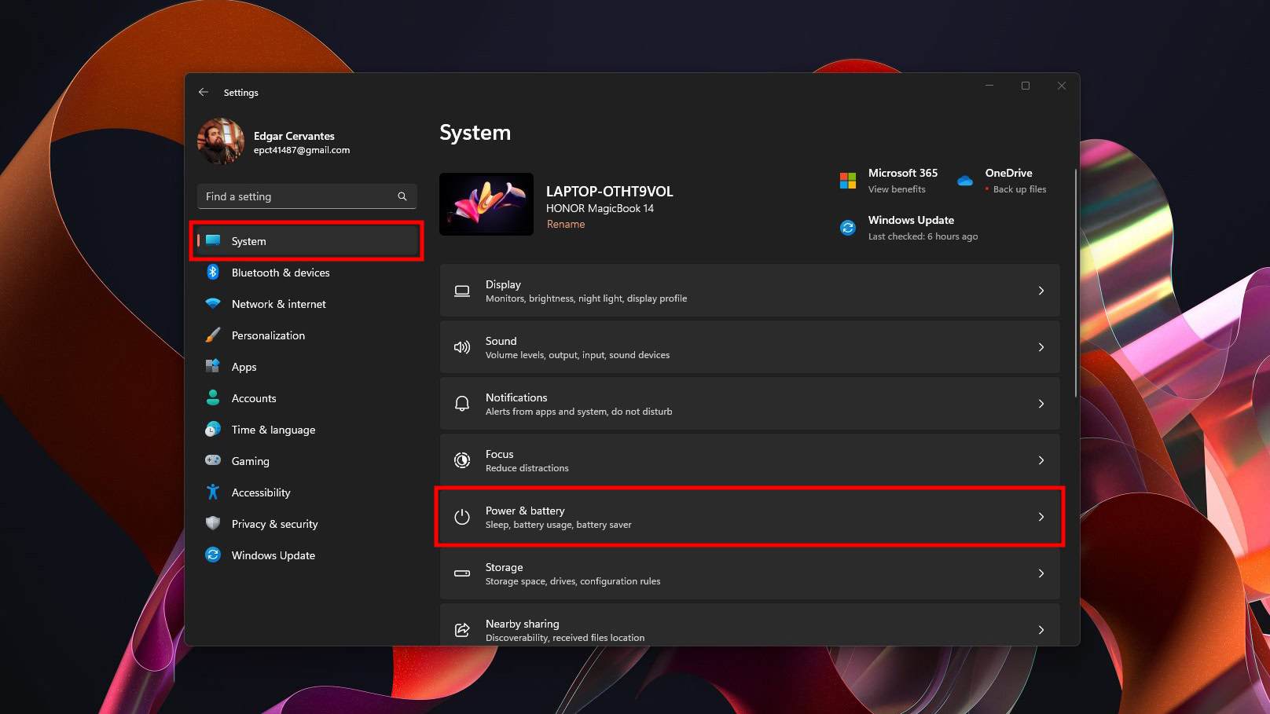
Task: Click the Rename link under device name
Action: point(566,225)
